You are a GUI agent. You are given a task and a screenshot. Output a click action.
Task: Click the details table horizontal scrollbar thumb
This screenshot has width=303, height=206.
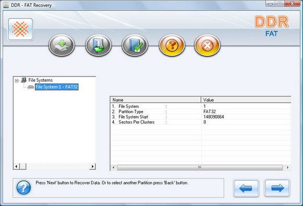pos(200,168)
